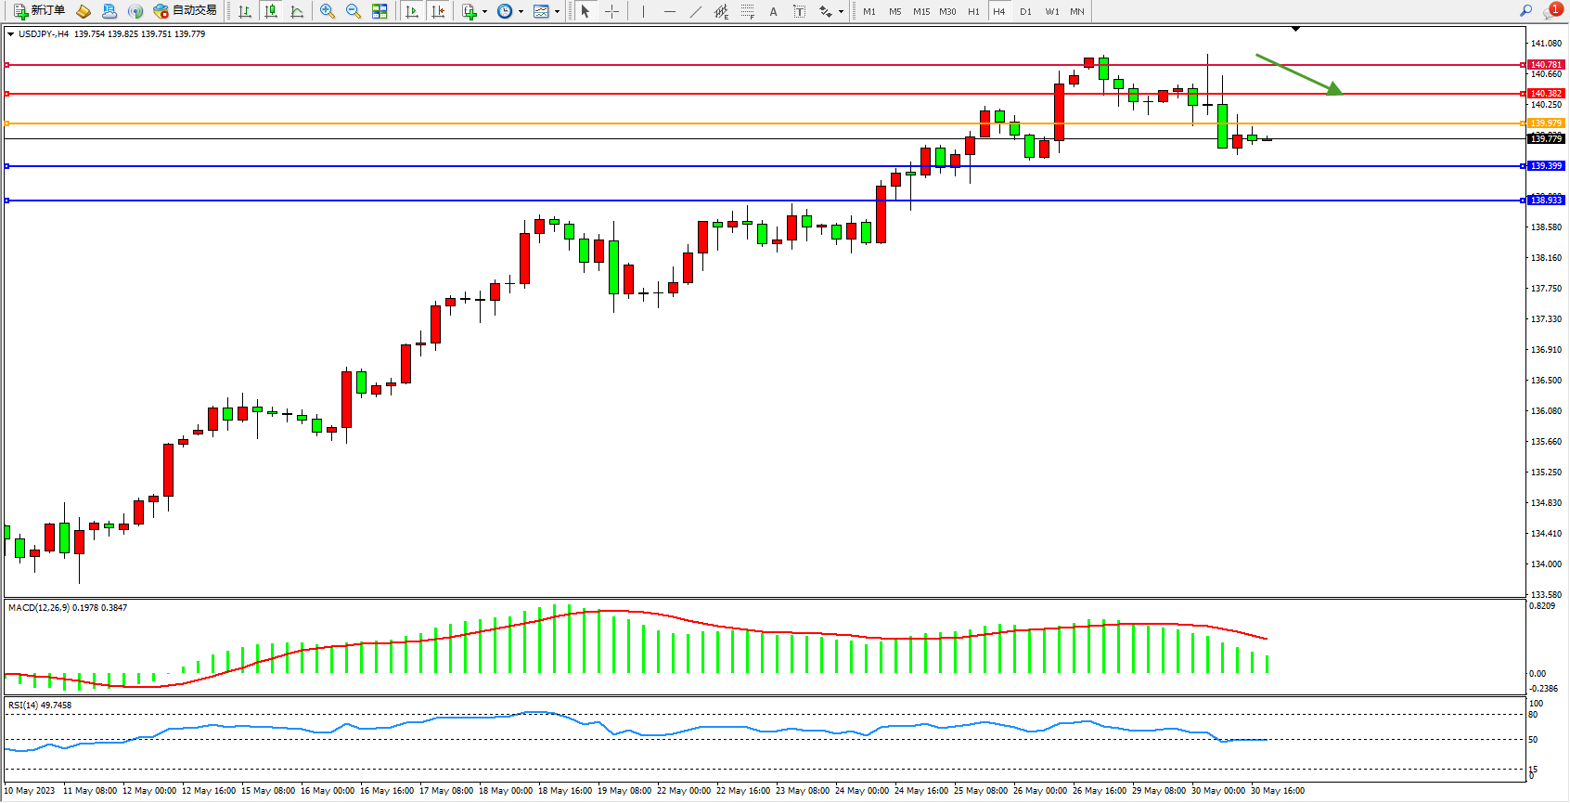Screen dimensions: 1570x803
Task: Expand the chart templates dropdown arrow
Action: (557, 12)
